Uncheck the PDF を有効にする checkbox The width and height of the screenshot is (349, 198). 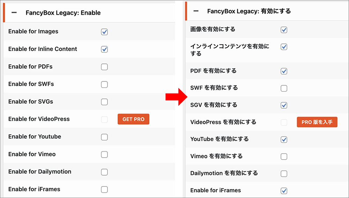(284, 71)
